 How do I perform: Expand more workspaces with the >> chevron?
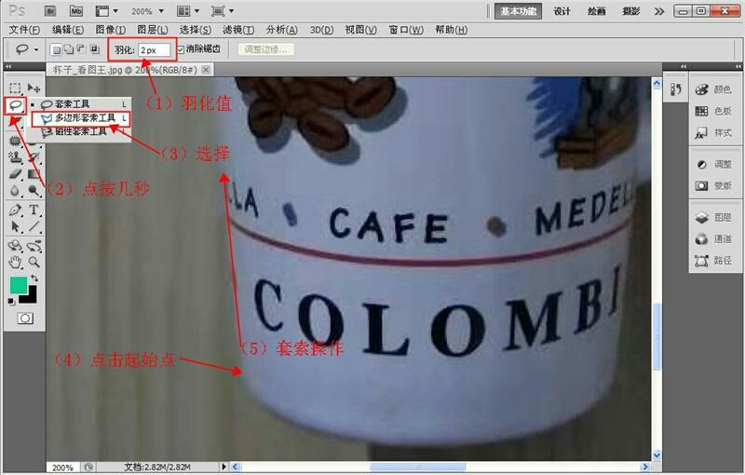tap(659, 11)
